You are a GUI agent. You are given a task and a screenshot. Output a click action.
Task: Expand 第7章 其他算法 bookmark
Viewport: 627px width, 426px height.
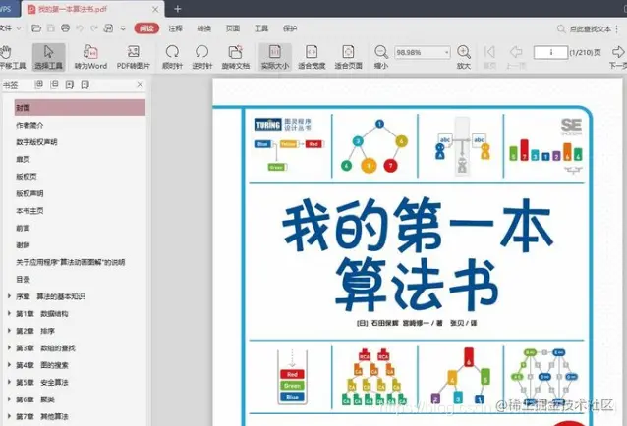coord(9,416)
